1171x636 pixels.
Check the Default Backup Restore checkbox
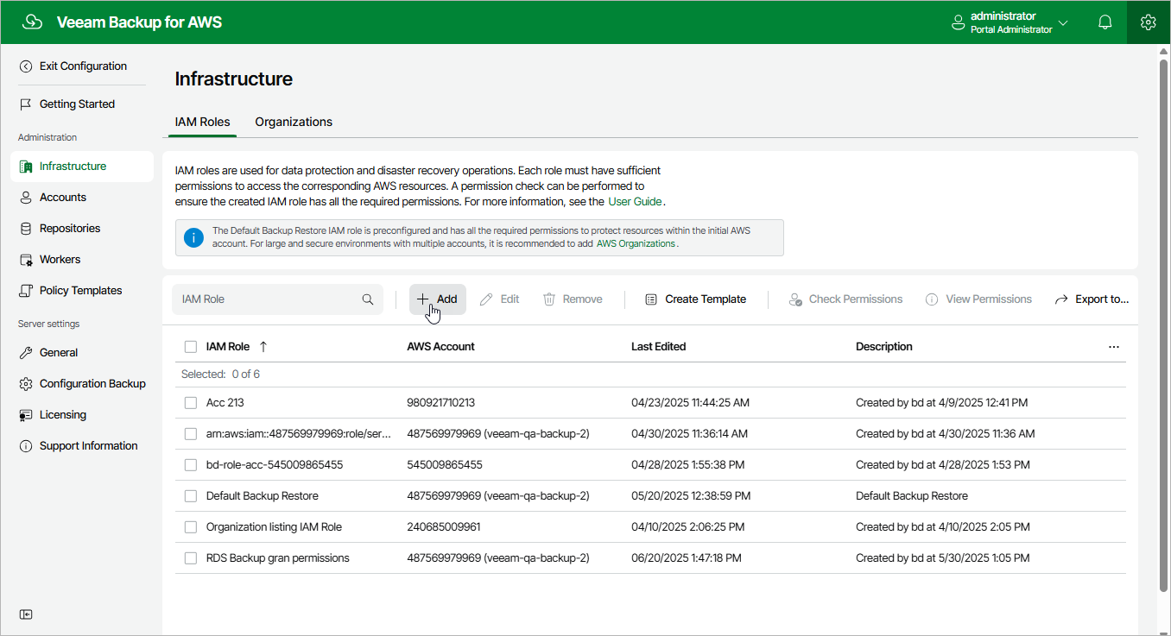point(191,496)
